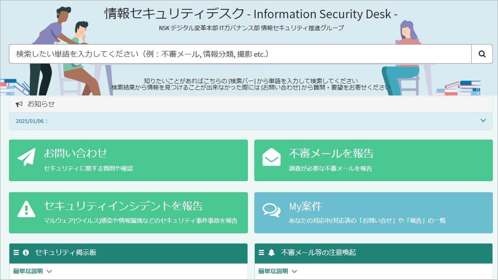Click the search magnifier icon
Viewport: 498px width, 280px height.
point(481,54)
